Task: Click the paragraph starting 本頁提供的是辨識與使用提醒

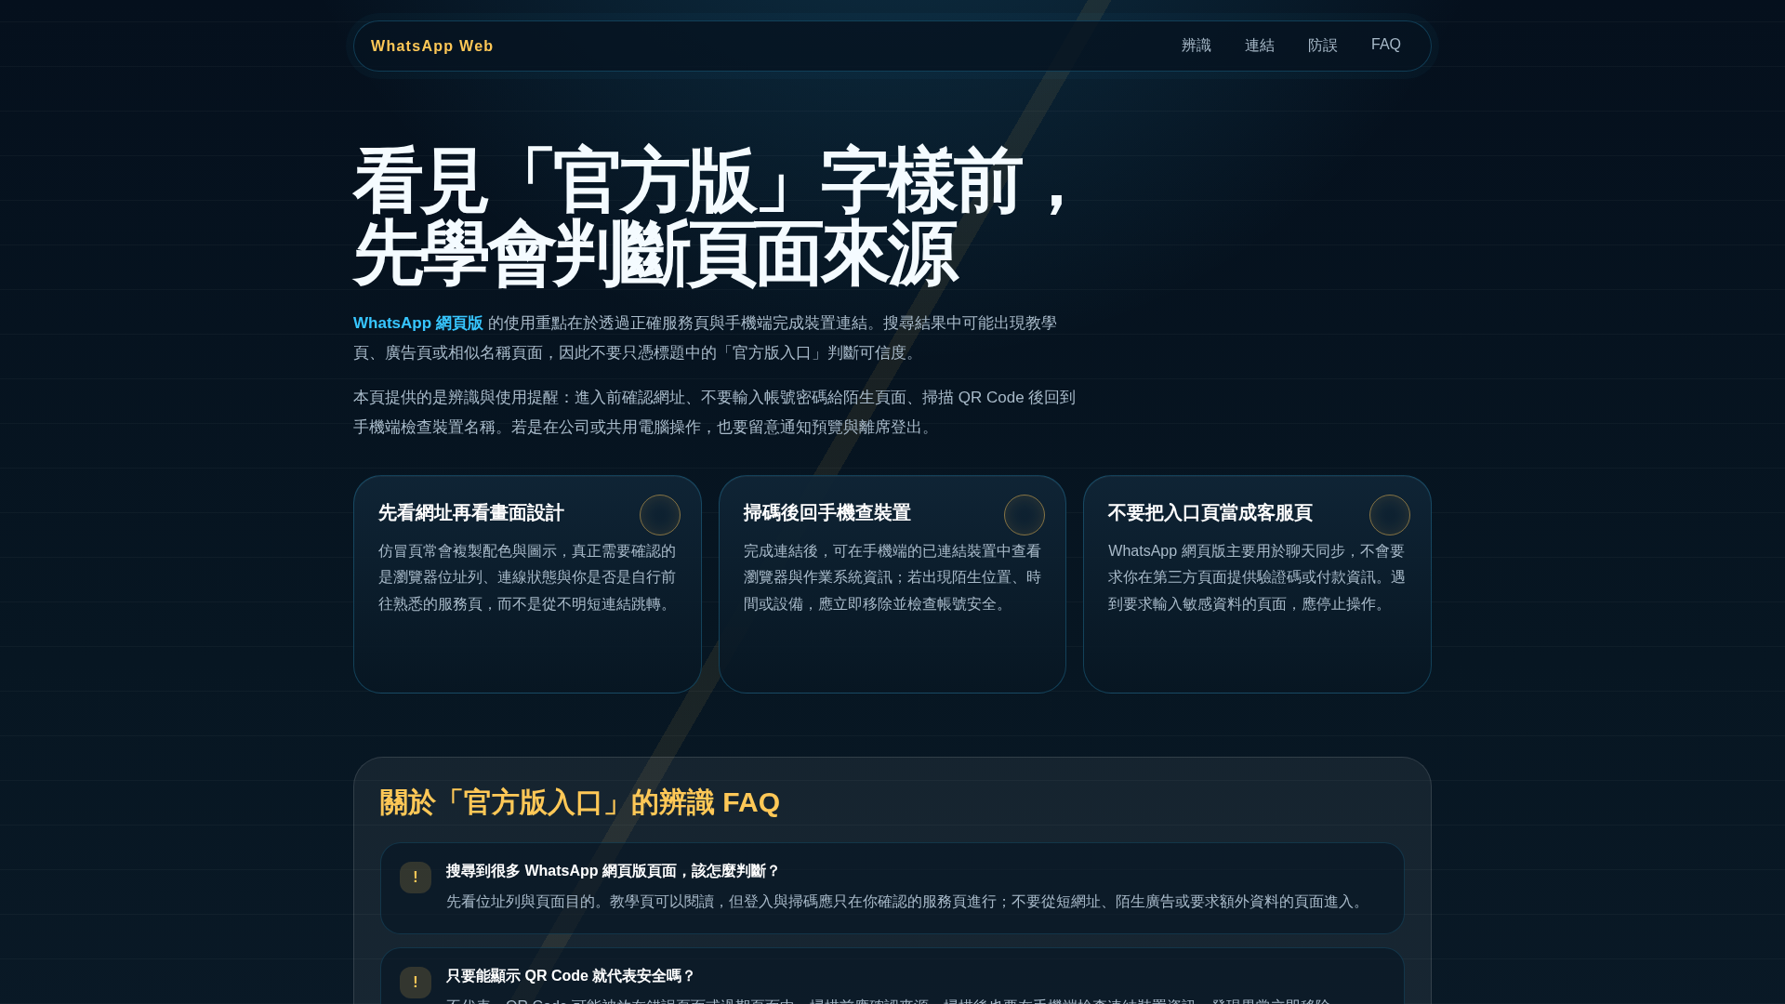Action: (714, 412)
